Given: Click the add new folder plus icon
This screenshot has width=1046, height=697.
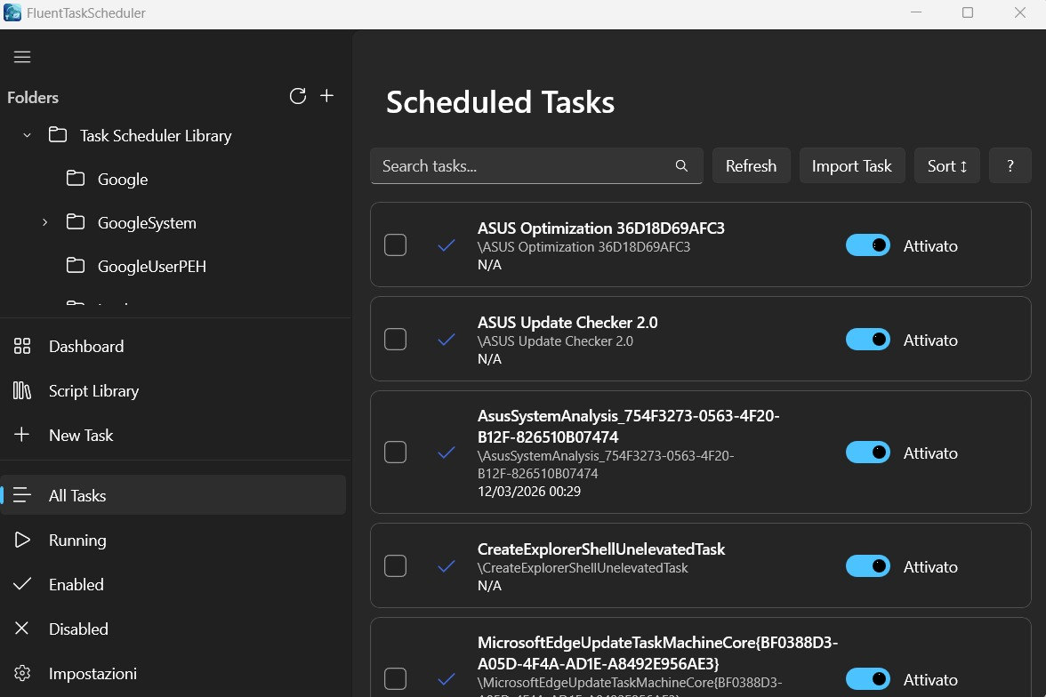Looking at the screenshot, I should (x=326, y=96).
